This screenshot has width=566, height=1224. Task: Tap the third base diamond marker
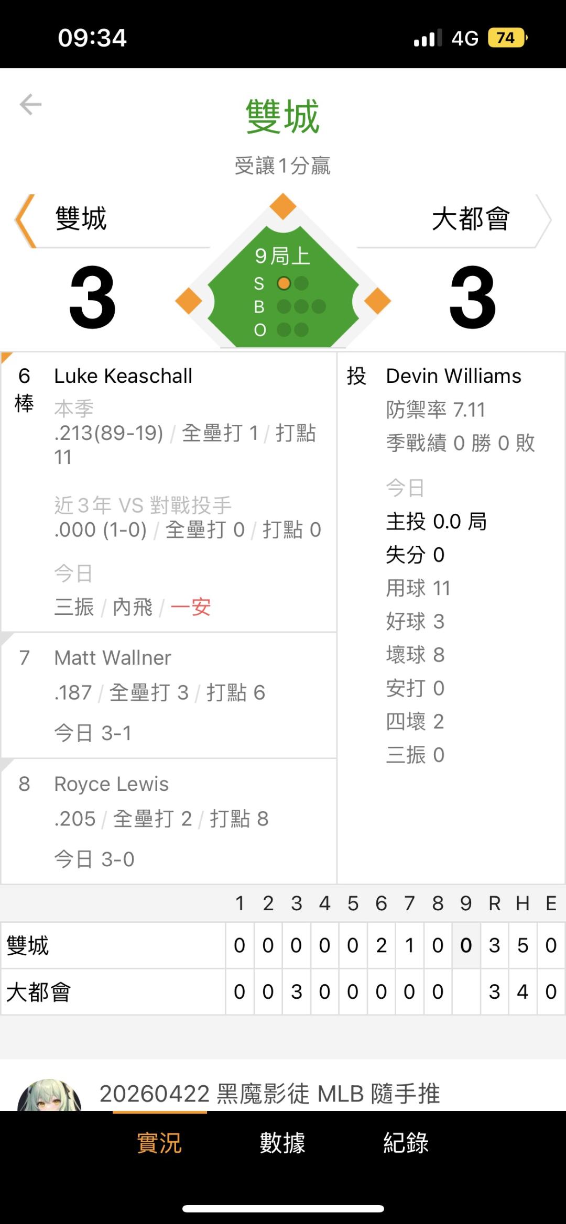click(x=189, y=301)
